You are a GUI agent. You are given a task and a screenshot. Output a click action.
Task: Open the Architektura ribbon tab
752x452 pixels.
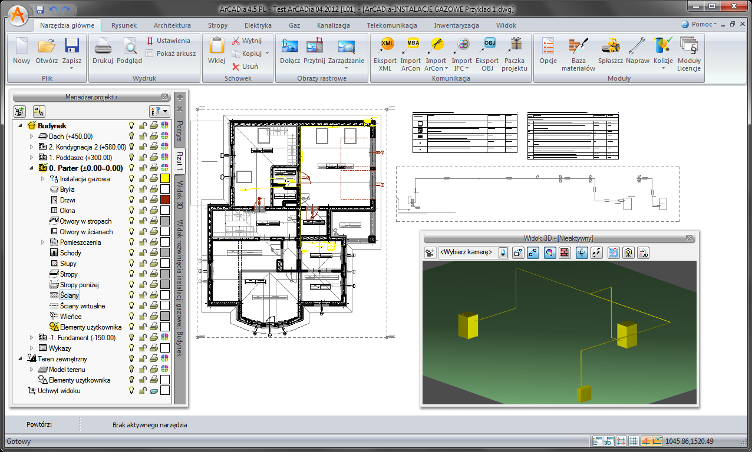(x=172, y=25)
